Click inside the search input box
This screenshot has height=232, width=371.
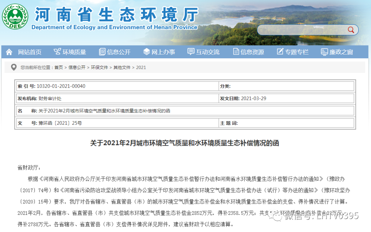pyautogui.click(x=302, y=30)
